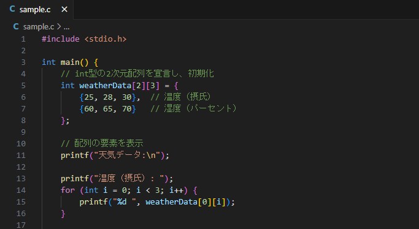Click weatherData in the declaration line

106,86
